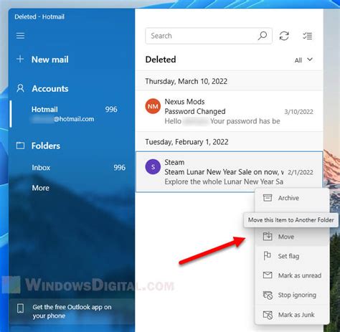Click the phone icon for Outlook app
This screenshot has height=332, width=340.
pos(20,308)
